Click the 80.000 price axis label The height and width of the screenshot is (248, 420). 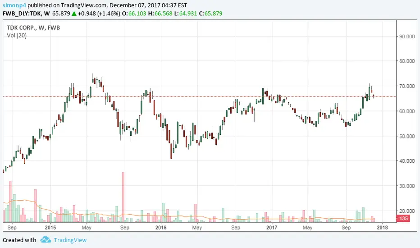[x=406, y=61]
